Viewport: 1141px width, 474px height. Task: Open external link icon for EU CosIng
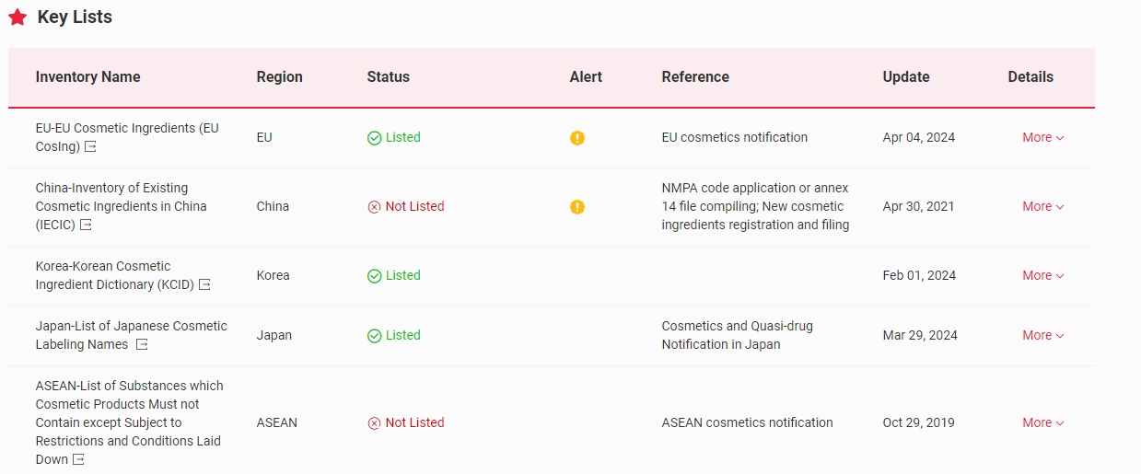[90, 147]
